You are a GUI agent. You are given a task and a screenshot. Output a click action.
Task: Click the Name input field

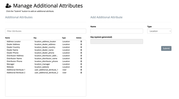pyautogui.click(x=117, y=31)
